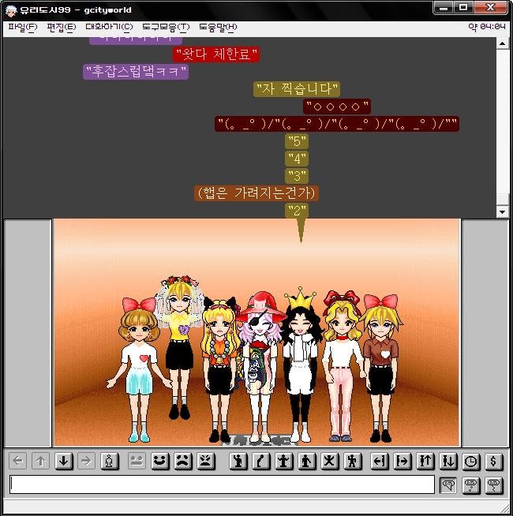Open the 도움말(H) menu

click(217, 27)
